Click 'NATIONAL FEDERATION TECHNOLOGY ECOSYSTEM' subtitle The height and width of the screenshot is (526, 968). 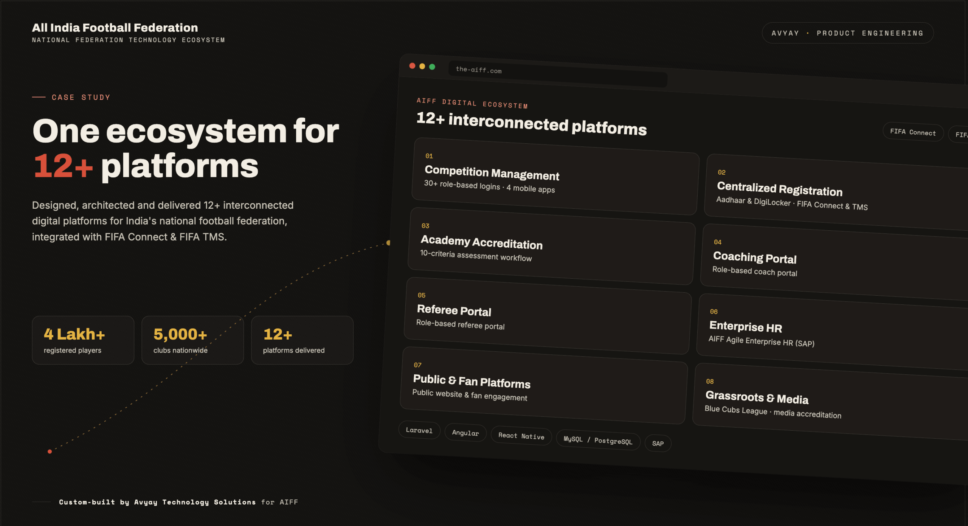tap(129, 40)
